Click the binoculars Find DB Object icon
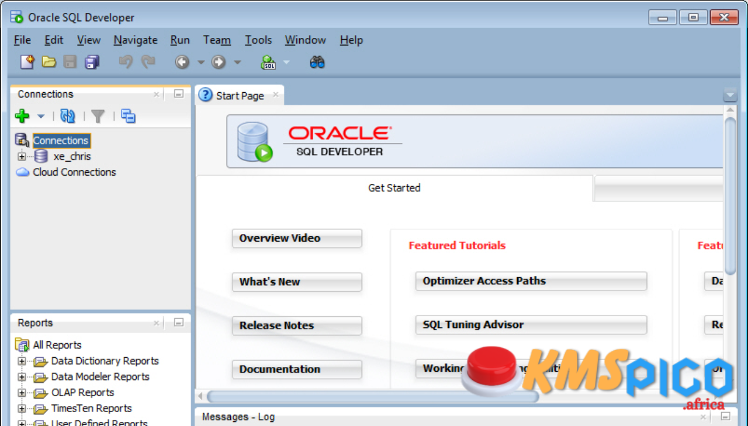This screenshot has height=426, width=748. [317, 62]
